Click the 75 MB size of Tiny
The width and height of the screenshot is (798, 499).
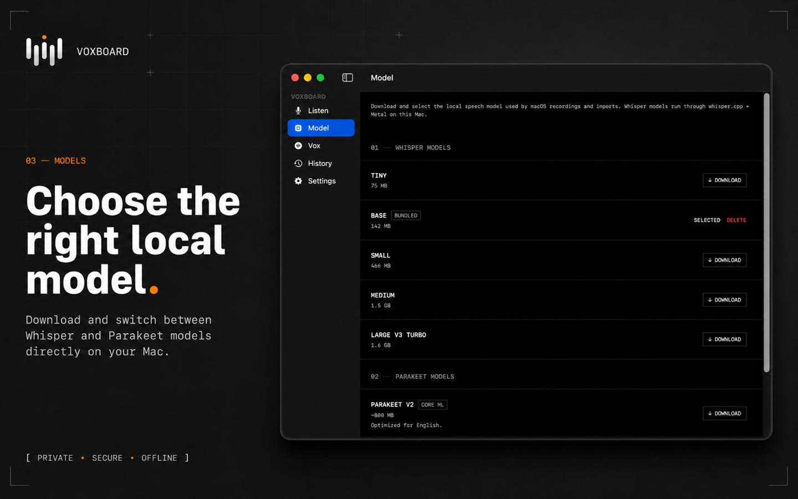click(379, 186)
